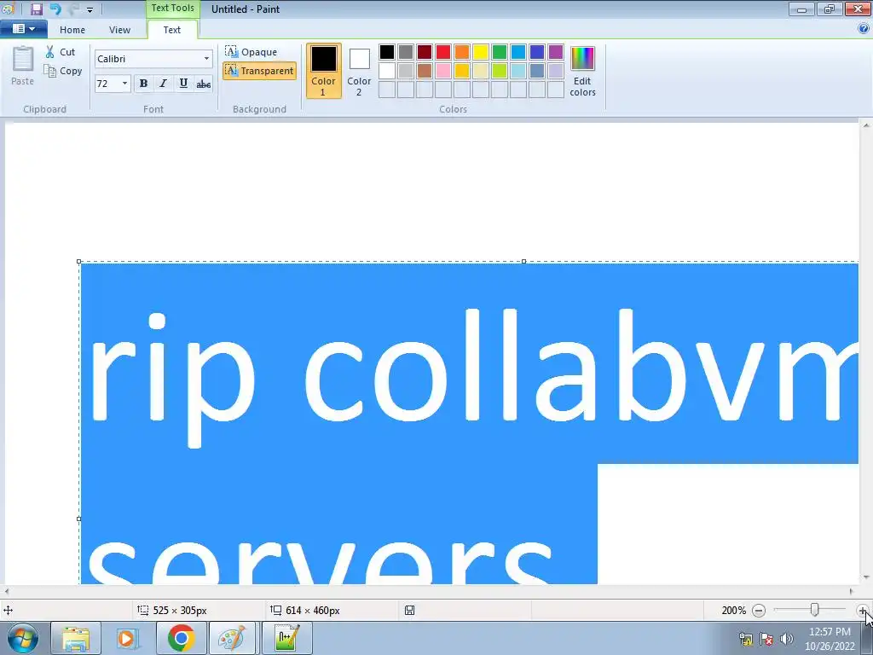
Task: Select the Text ribbon tab
Action: pyautogui.click(x=172, y=30)
